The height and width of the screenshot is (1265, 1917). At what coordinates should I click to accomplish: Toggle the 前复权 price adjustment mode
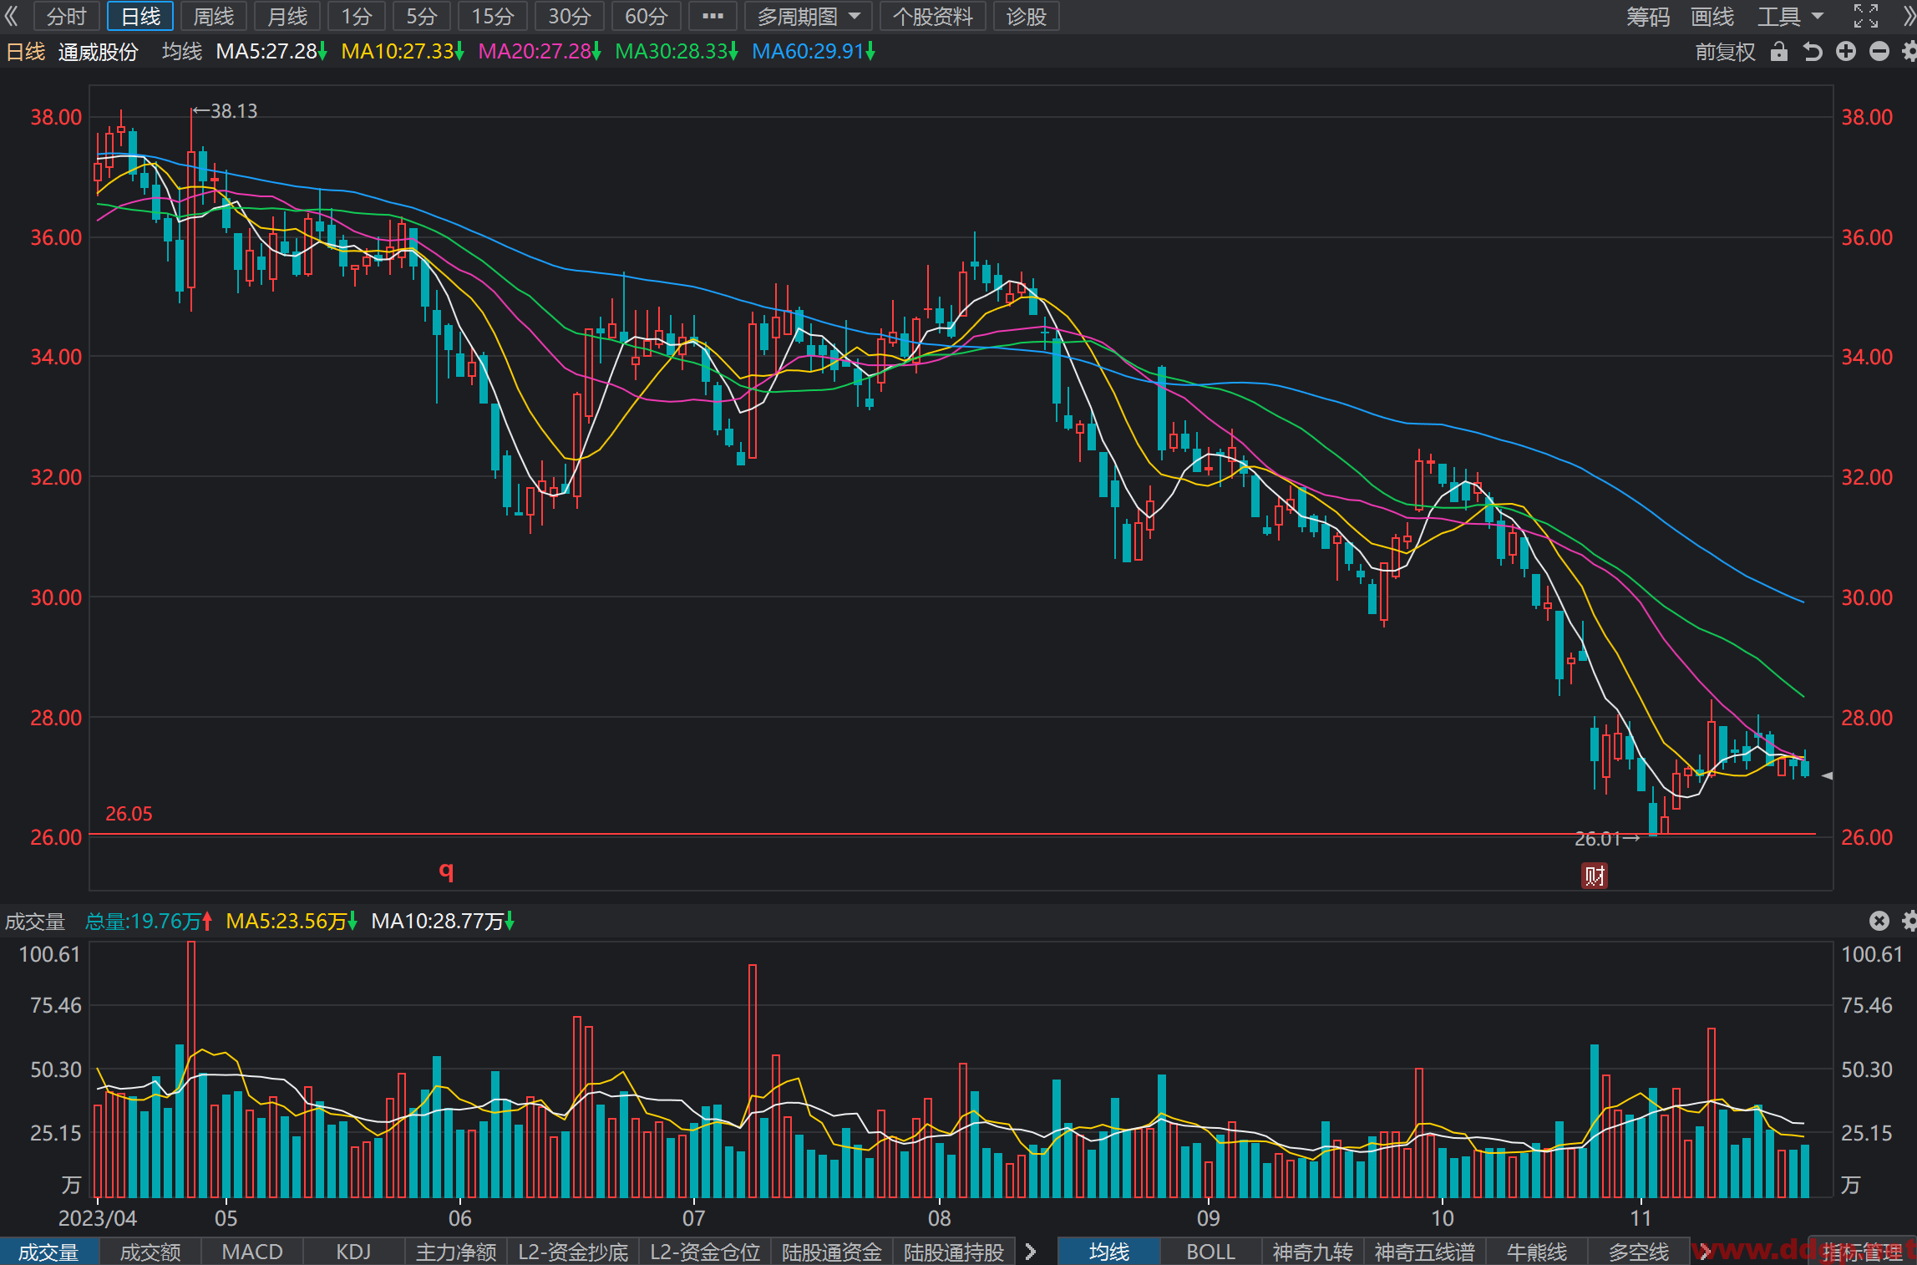1726,52
